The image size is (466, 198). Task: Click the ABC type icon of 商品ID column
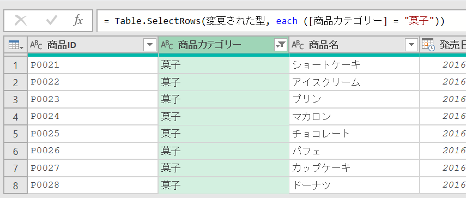tap(36, 45)
